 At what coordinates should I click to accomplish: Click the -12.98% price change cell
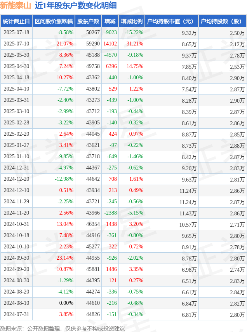click(64, 179)
